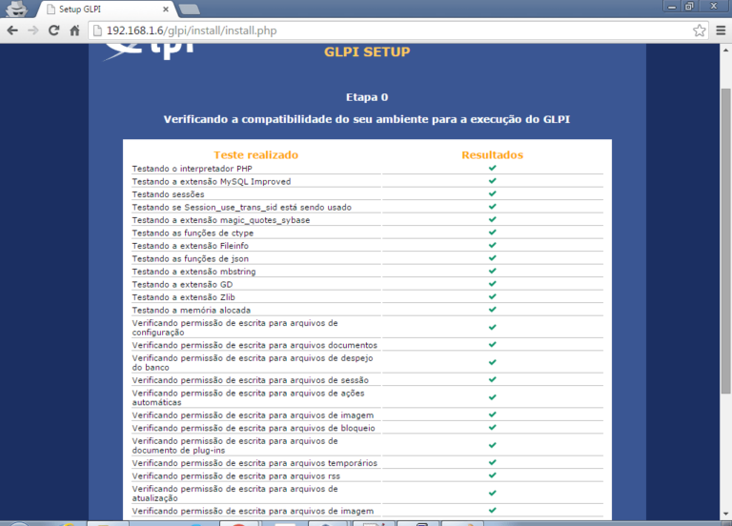
Task: Click the green check for 'memória alocada'
Action: pos(493,310)
